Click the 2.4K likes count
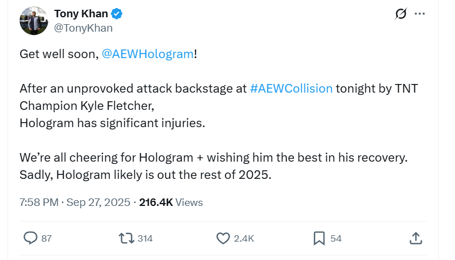Screen dimensions: 455x260 [244, 238]
